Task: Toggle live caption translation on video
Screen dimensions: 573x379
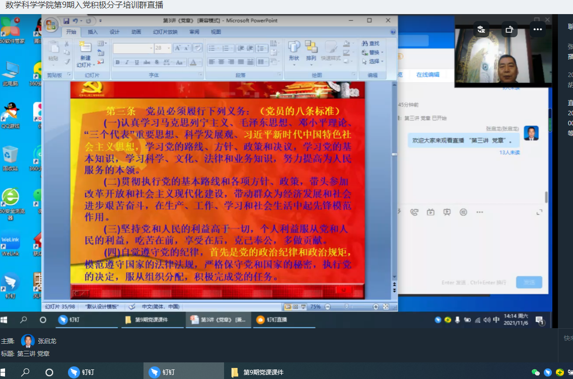Action: 481,29
